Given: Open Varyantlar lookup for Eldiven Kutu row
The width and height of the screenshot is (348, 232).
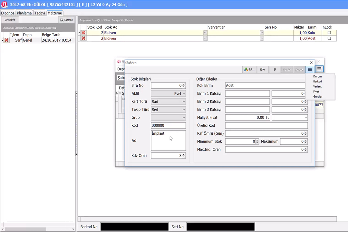Looking at the screenshot, I should click(x=262, y=33).
